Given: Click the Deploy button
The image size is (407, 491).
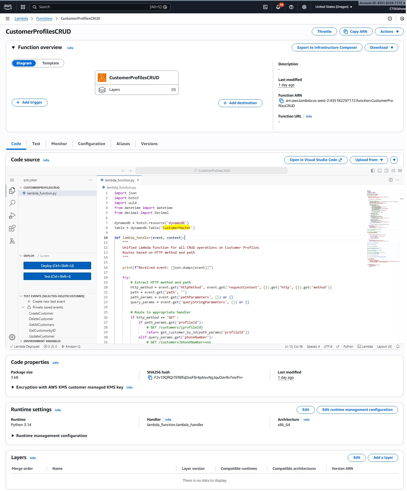Looking at the screenshot, I should [x=57, y=266].
